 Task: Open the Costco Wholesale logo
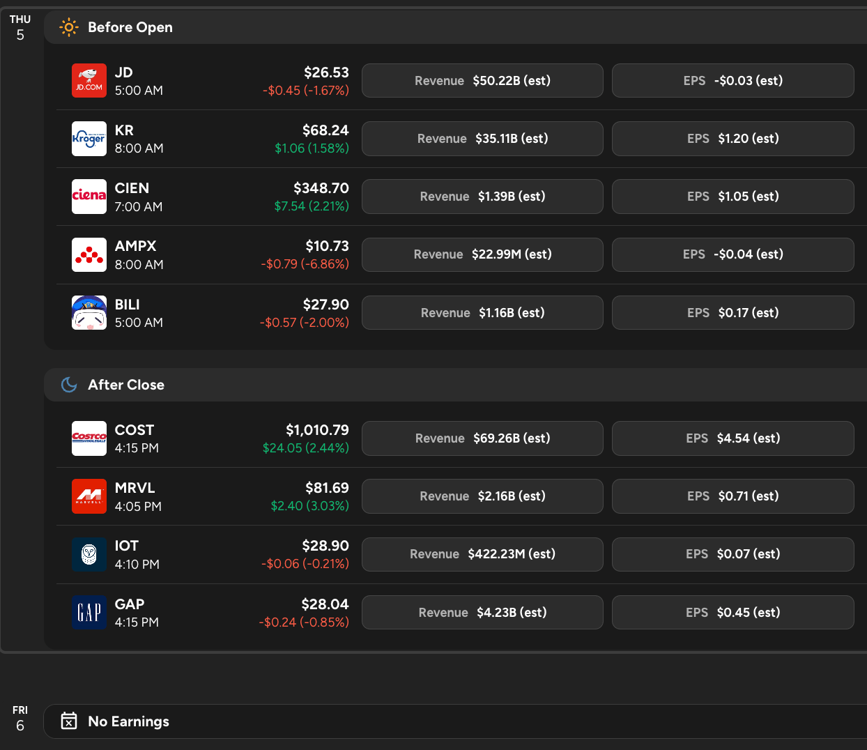click(89, 438)
